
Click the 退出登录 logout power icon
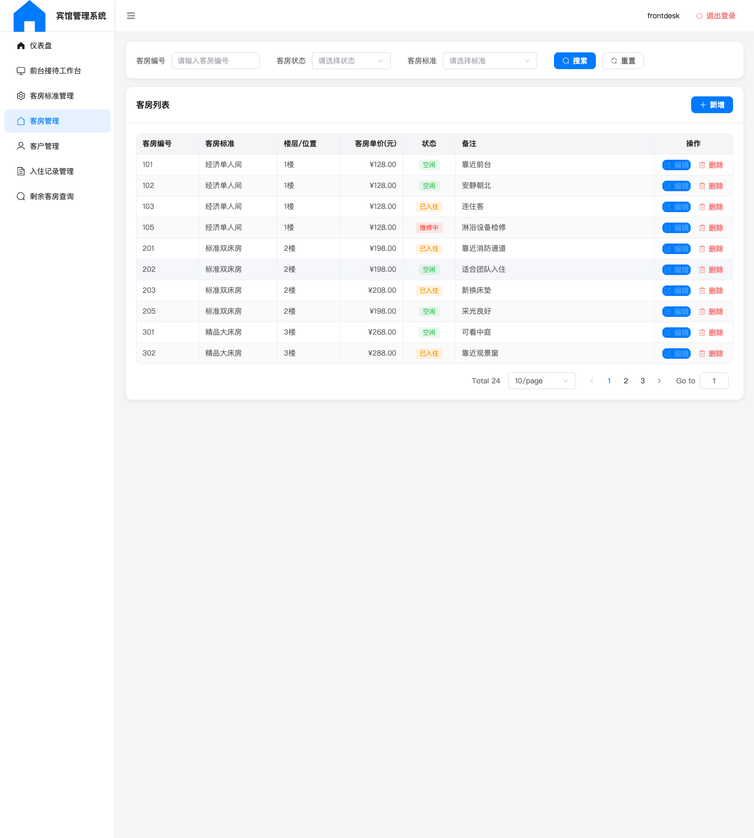pos(699,16)
